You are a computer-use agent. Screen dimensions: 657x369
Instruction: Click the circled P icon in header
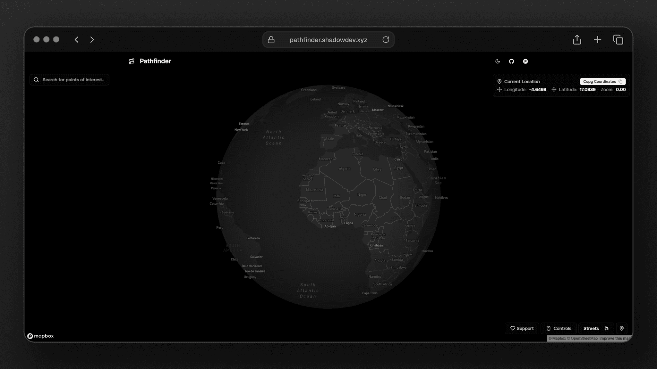coord(525,61)
